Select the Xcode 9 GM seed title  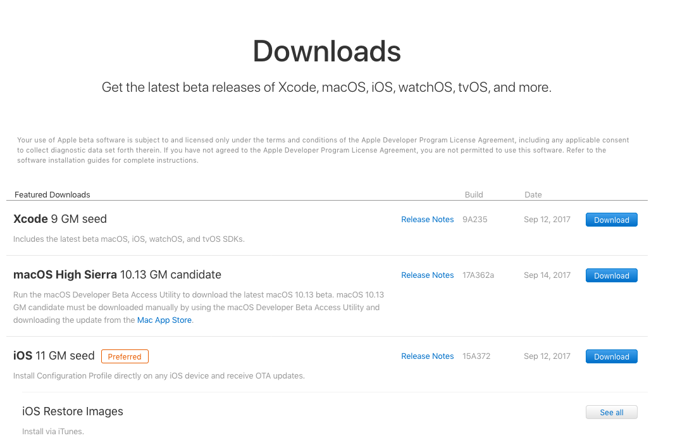[x=60, y=219]
